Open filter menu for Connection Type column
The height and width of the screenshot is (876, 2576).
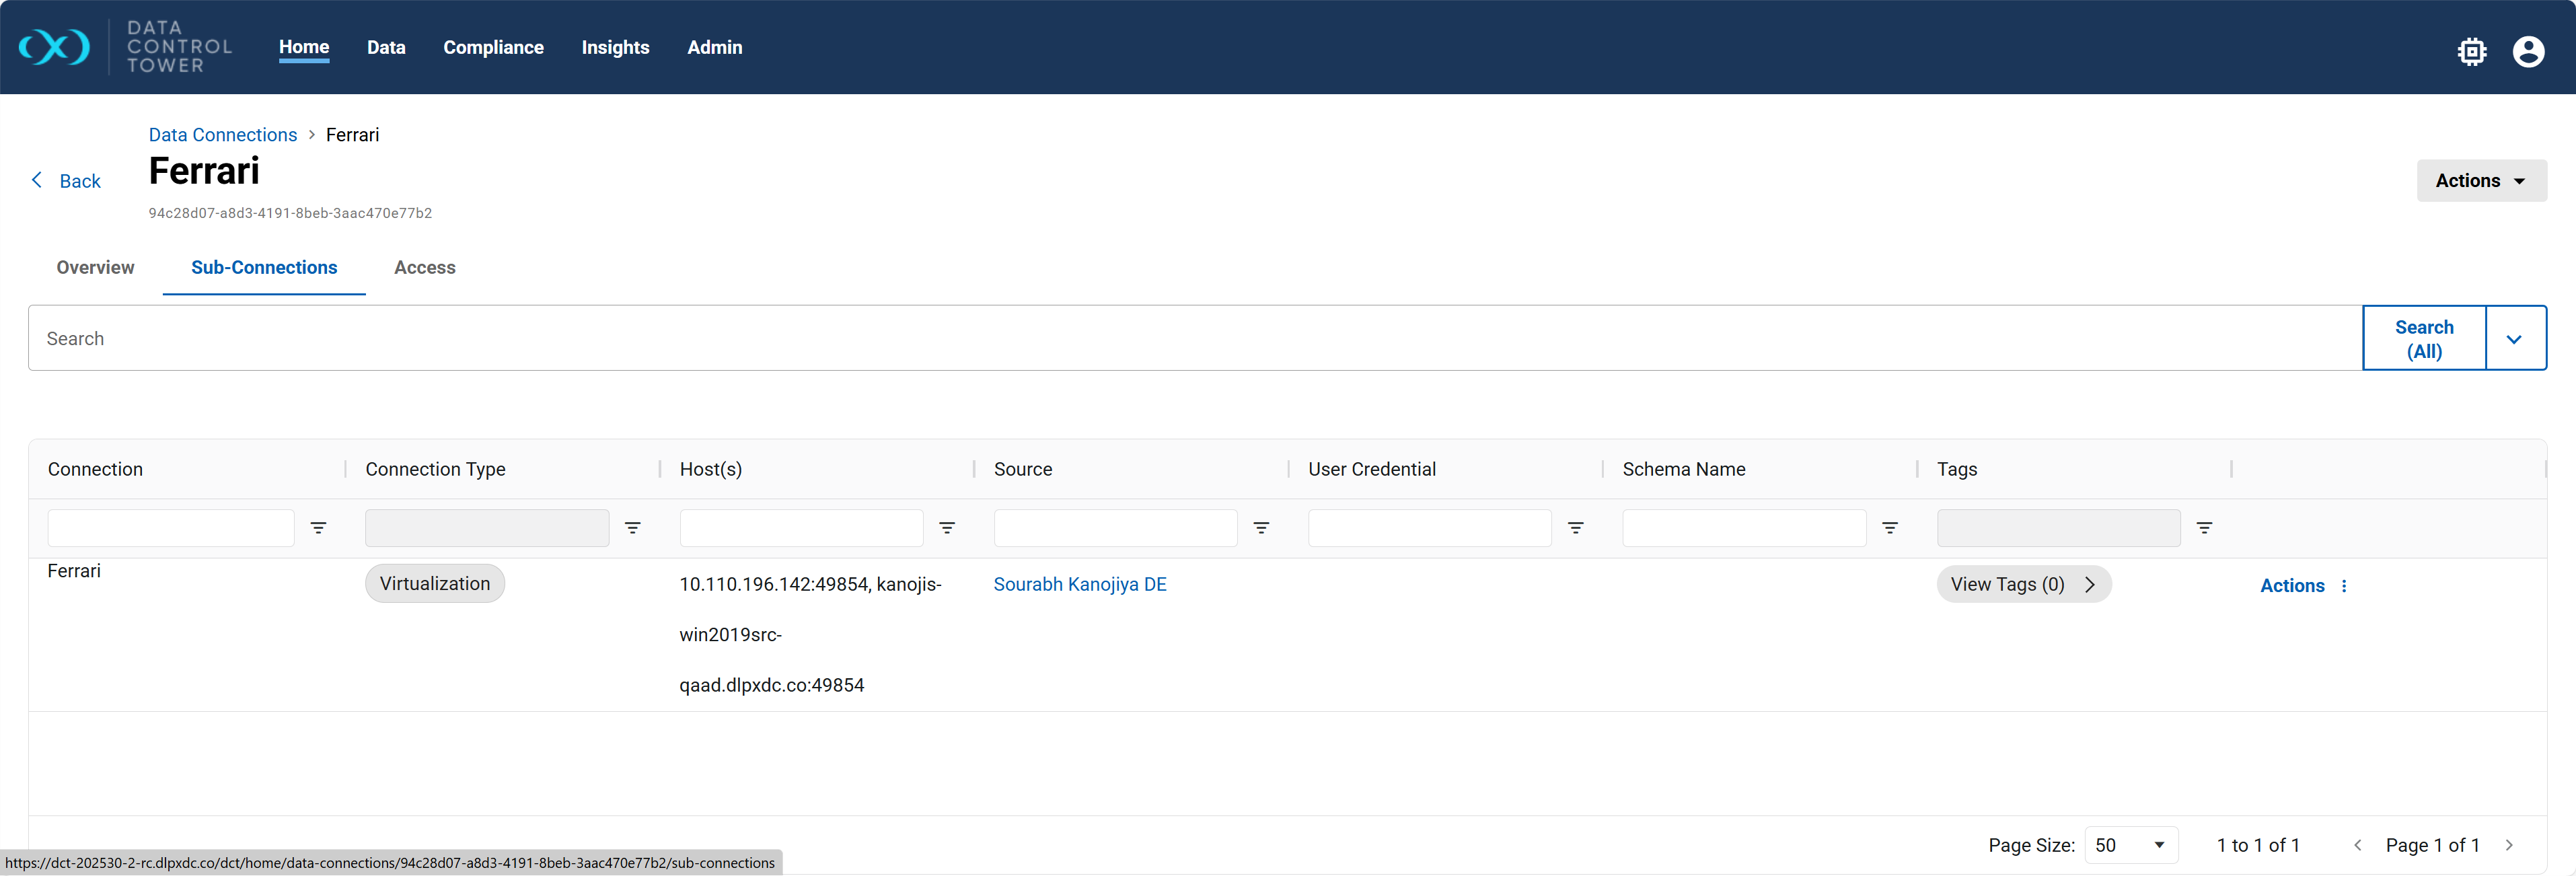633,528
